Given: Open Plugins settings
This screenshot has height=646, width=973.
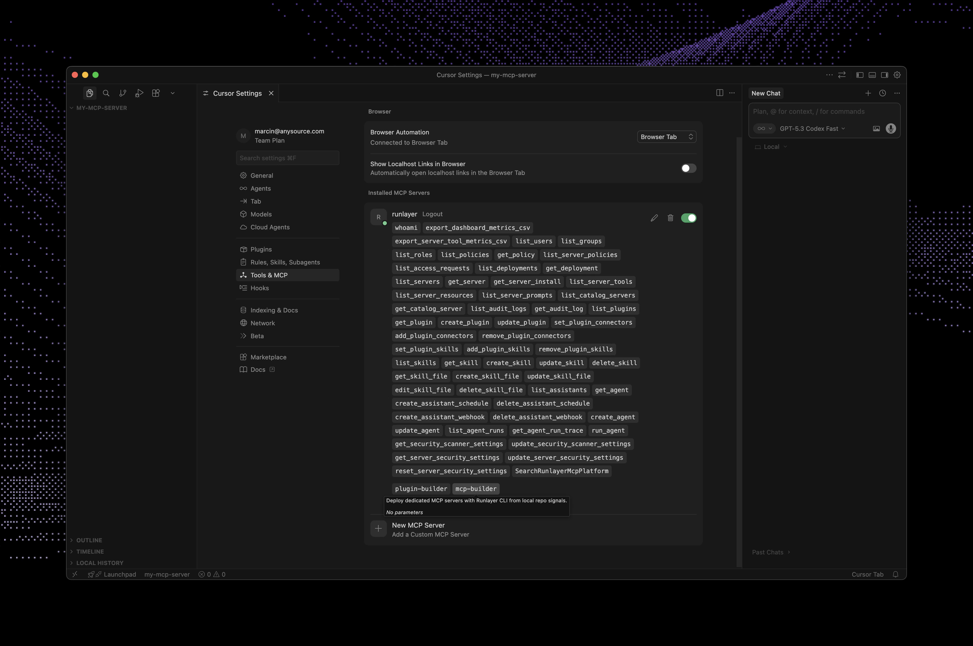Looking at the screenshot, I should (288, 249).
